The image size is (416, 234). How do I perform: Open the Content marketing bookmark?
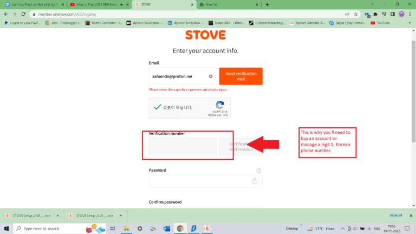(267, 23)
